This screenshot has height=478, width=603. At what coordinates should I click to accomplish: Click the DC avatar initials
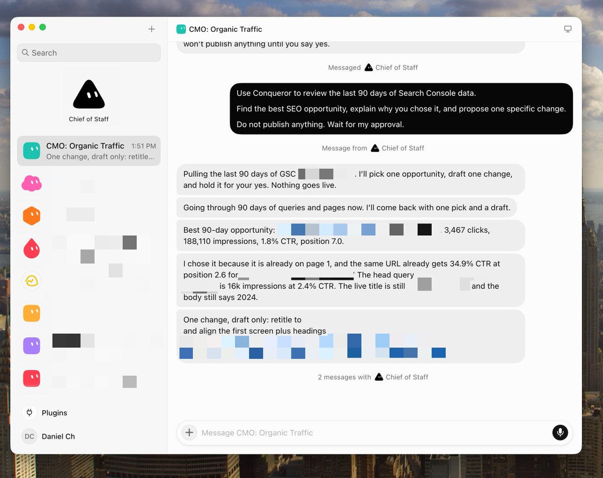click(x=30, y=436)
